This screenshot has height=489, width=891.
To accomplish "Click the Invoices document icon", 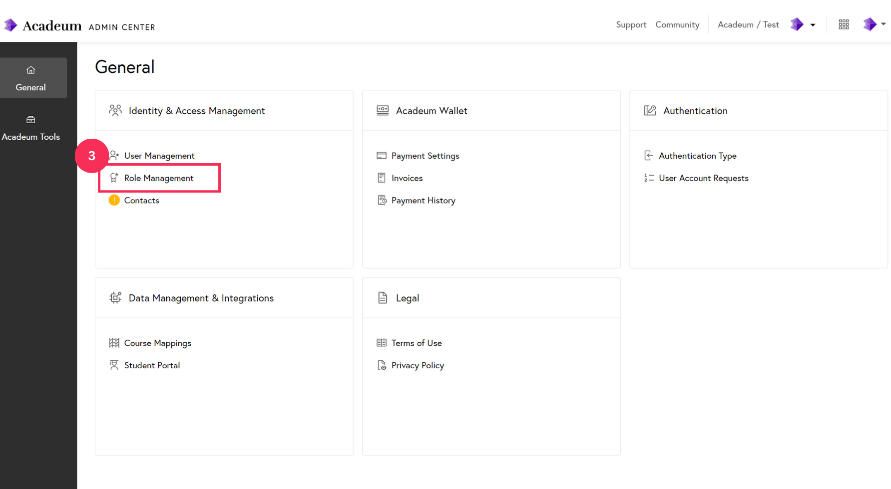I will pyautogui.click(x=382, y=178).
